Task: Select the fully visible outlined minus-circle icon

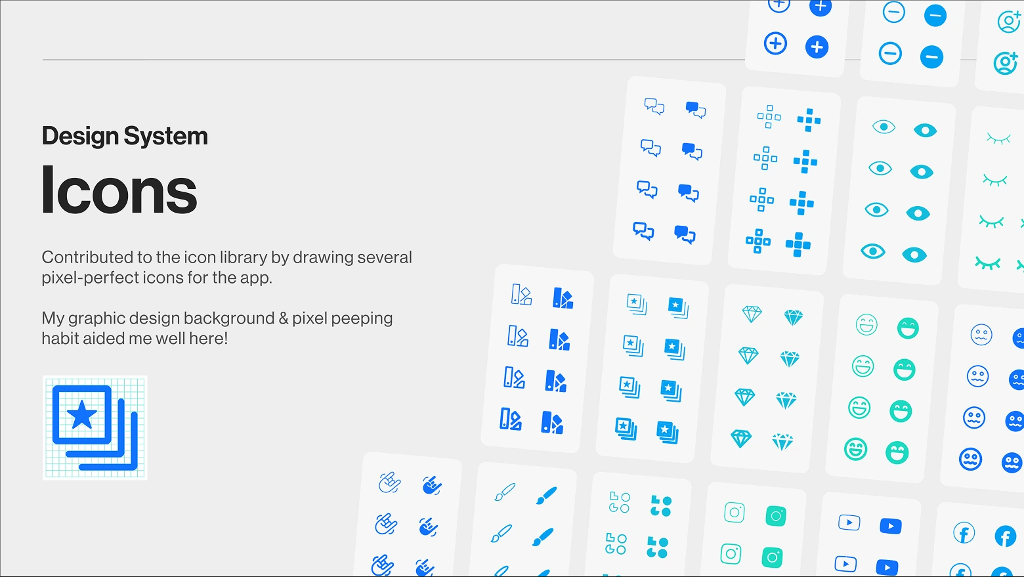Action: click(890, 53)
